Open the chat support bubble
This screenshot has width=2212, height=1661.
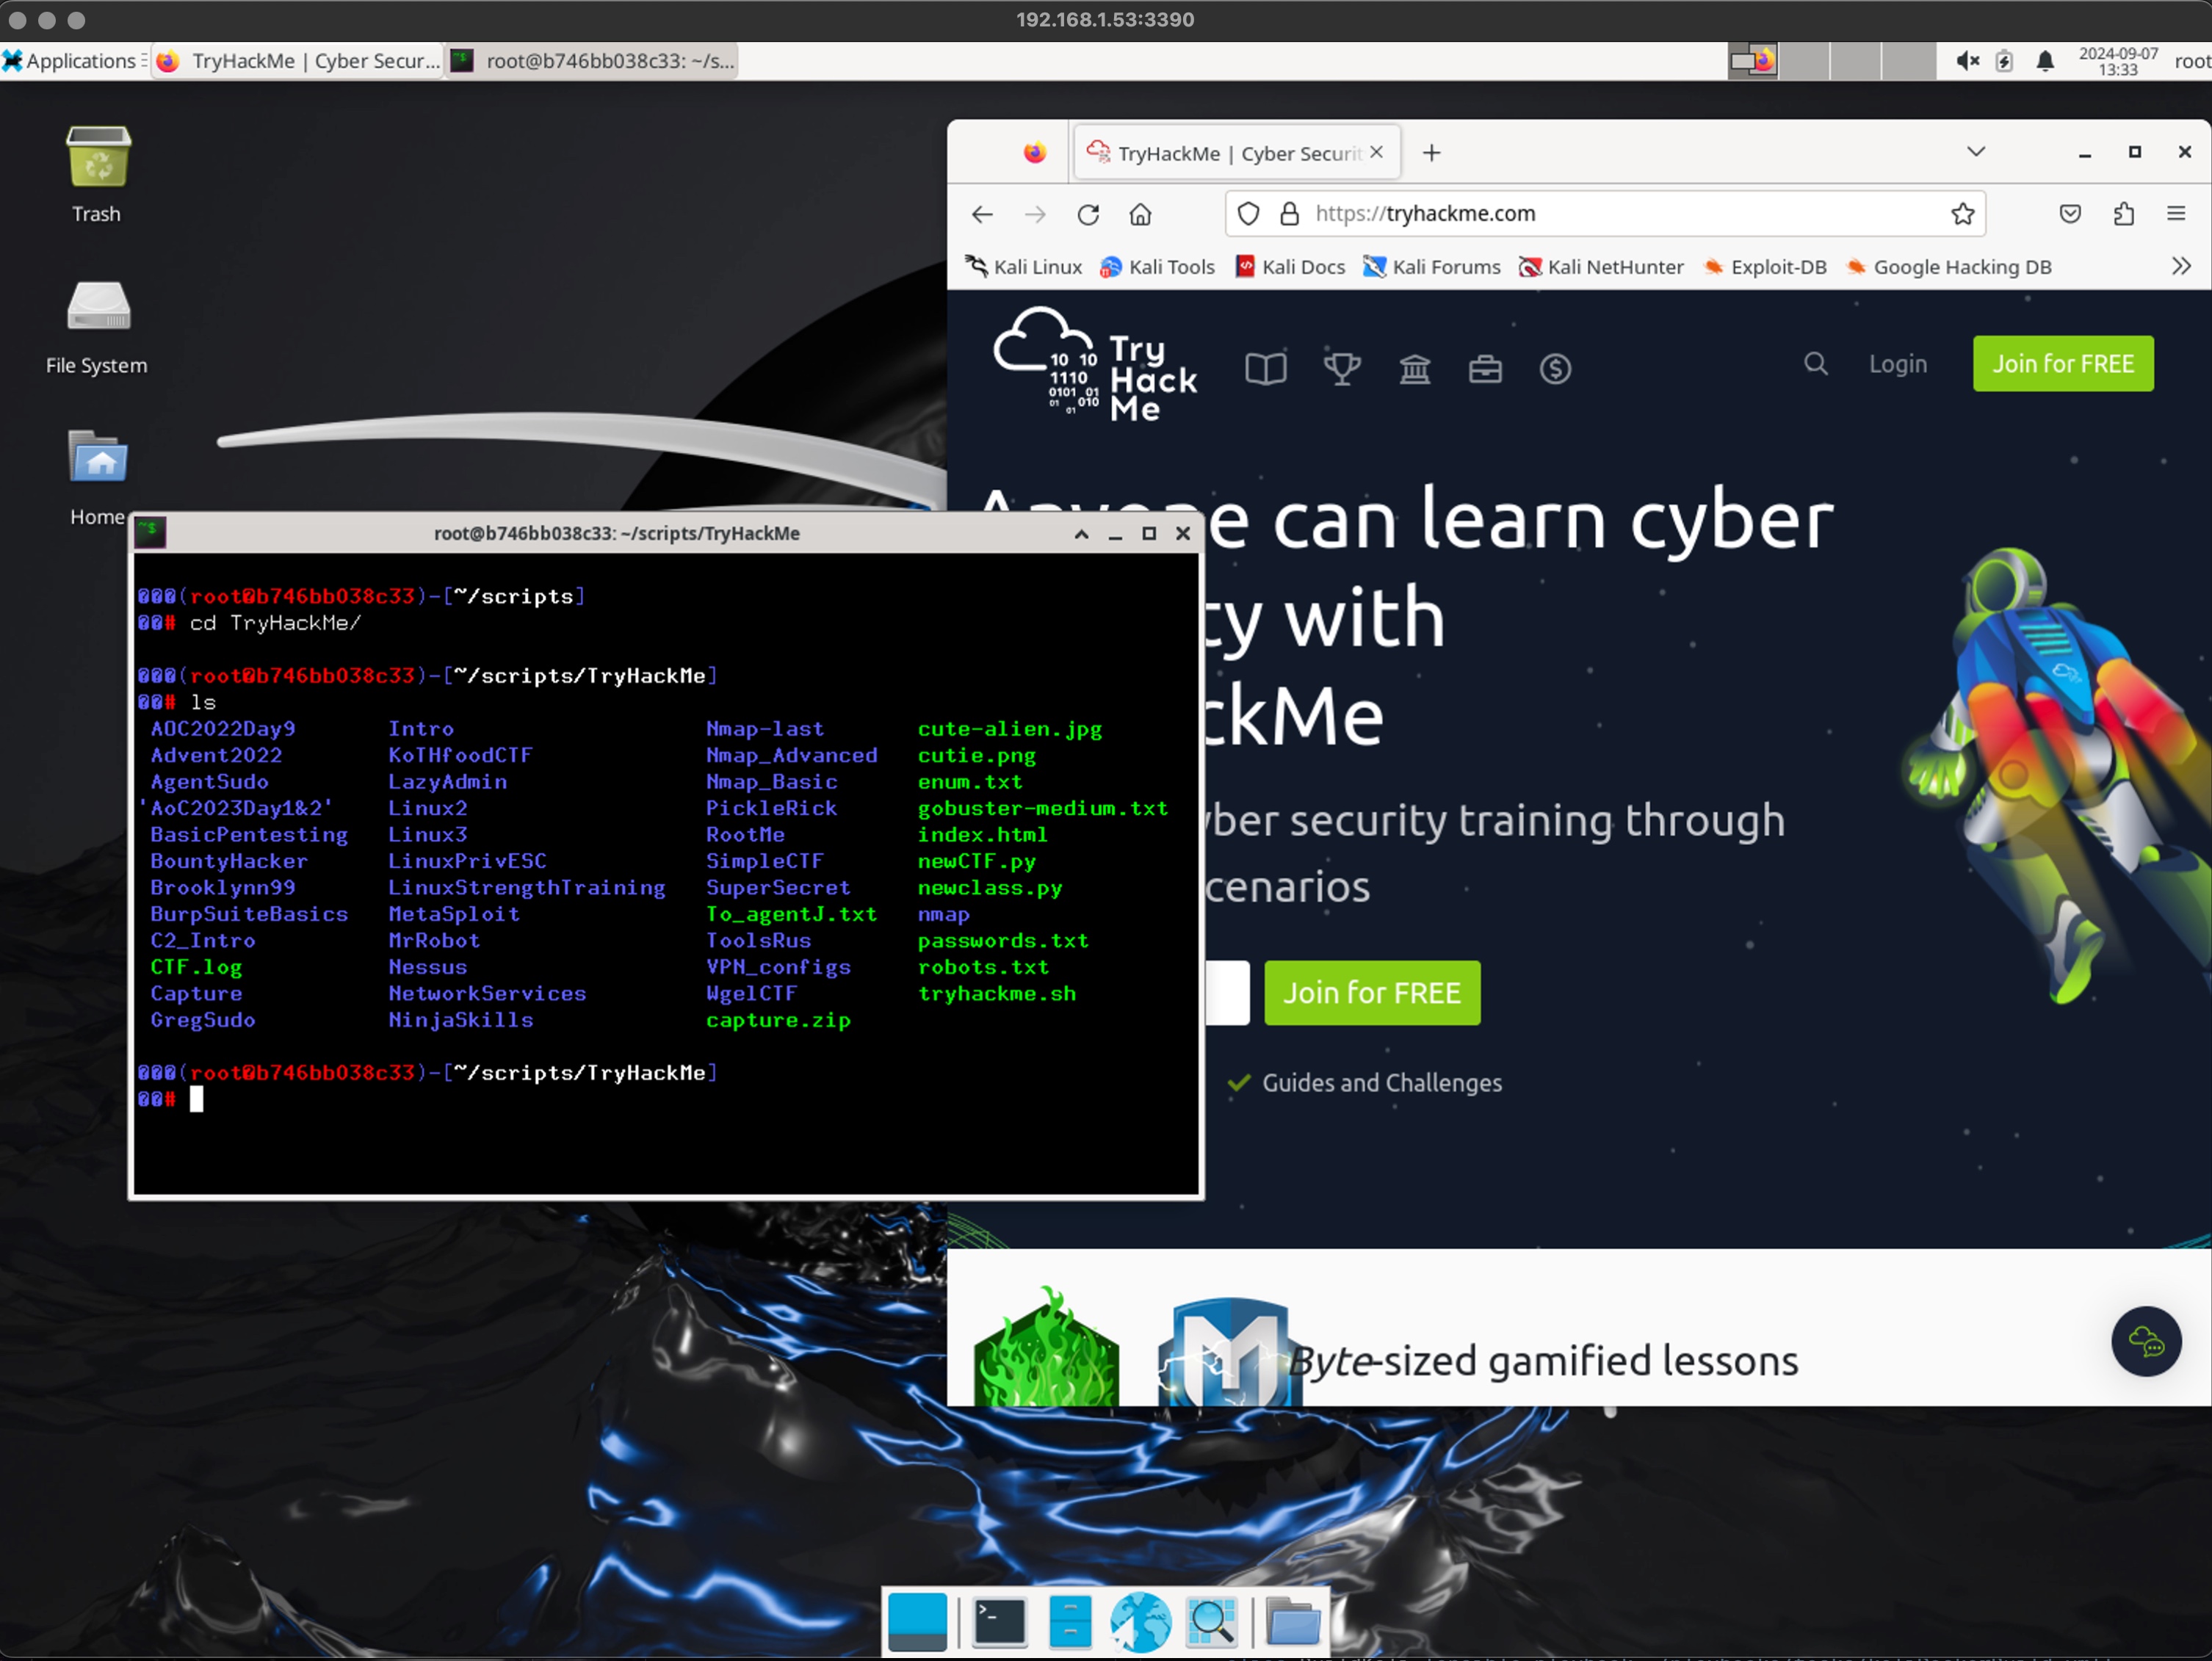[2146, 1341]
